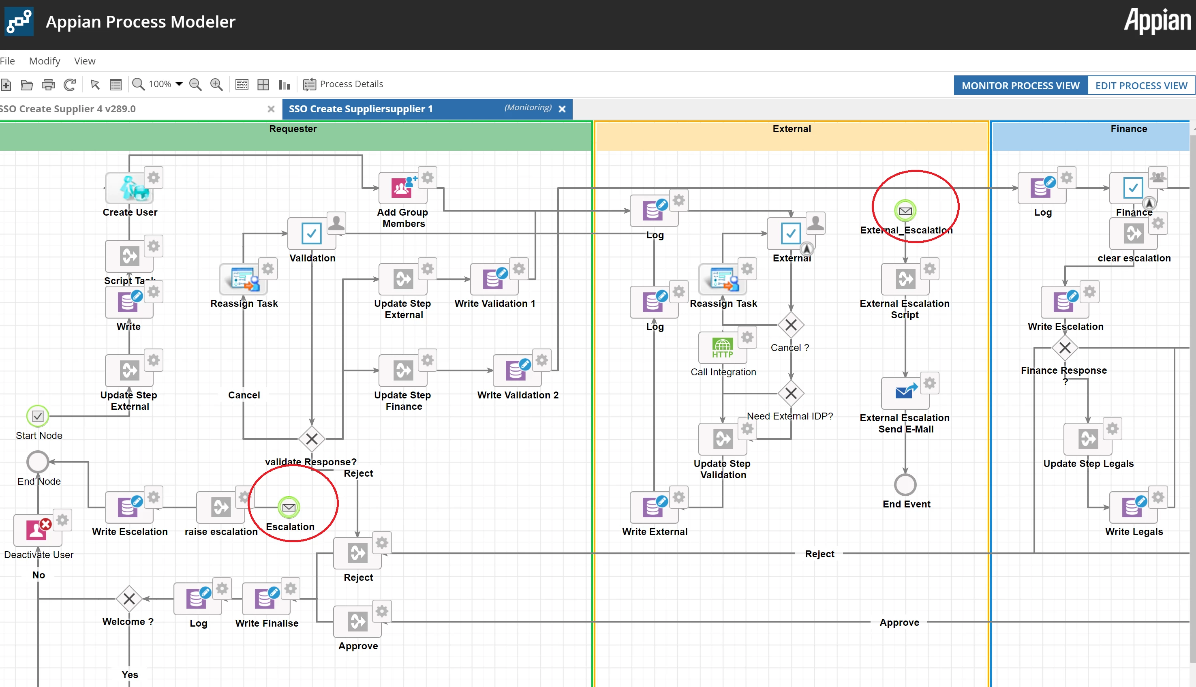
Task: Click the Cancel ? gateway diamond
Action: (791, 325)
